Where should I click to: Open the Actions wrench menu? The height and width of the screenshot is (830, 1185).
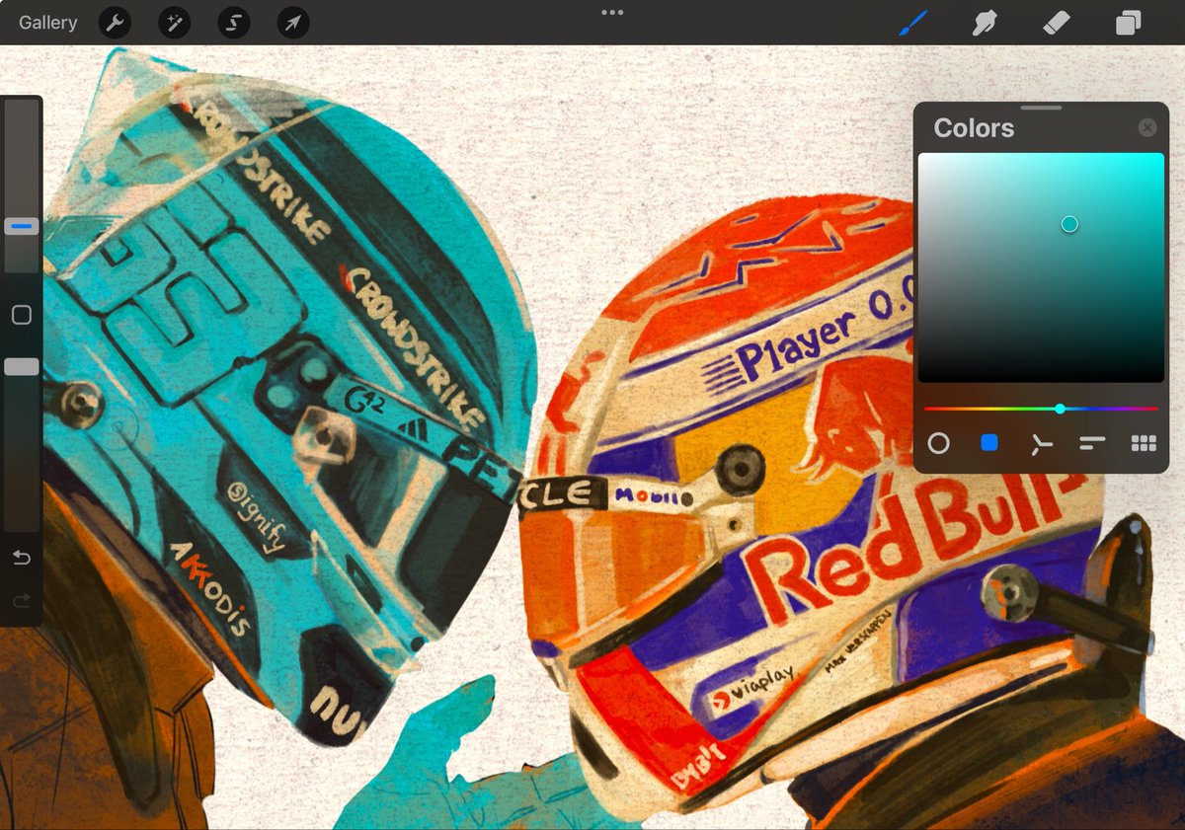click(116, 23)
